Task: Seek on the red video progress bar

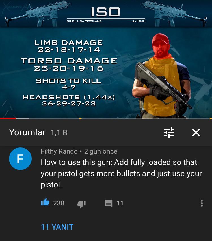Action: tap(8, 118)
